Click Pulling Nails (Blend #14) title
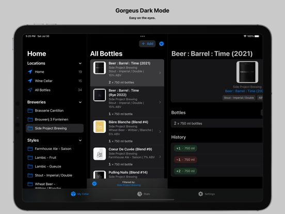285x214 pixels. tap(128, 172)
